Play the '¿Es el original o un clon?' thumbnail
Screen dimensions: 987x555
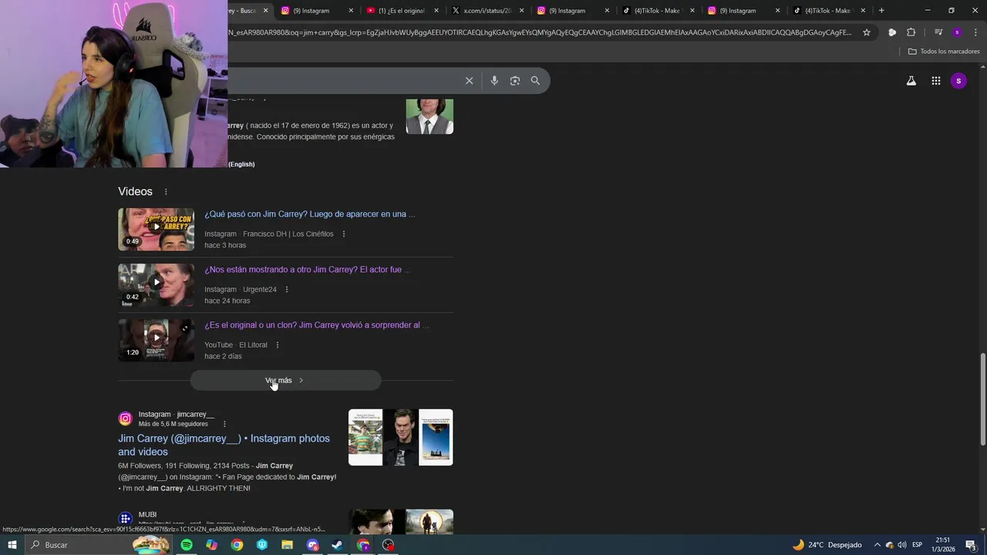pos(156,340)
